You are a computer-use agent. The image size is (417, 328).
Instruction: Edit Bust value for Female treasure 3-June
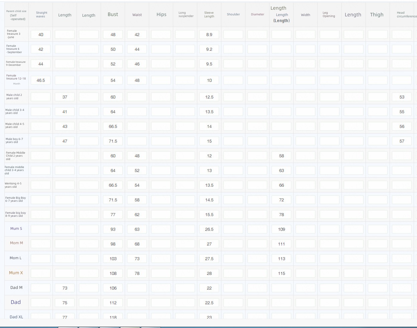click(113, 34)
